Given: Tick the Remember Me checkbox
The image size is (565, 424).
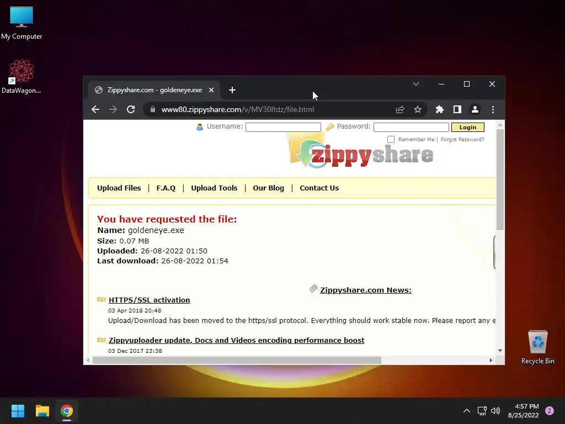Looking at the screenshot, I should click(391, 140).
